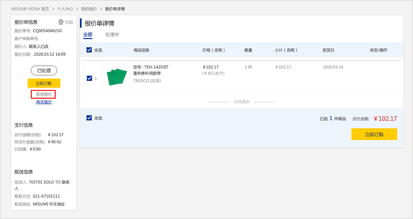This screenshot has height=219, width=413.
Task: Go to MISUMI-VONA 首页 in breadcrumb
Action: click(x=30, y=9)
